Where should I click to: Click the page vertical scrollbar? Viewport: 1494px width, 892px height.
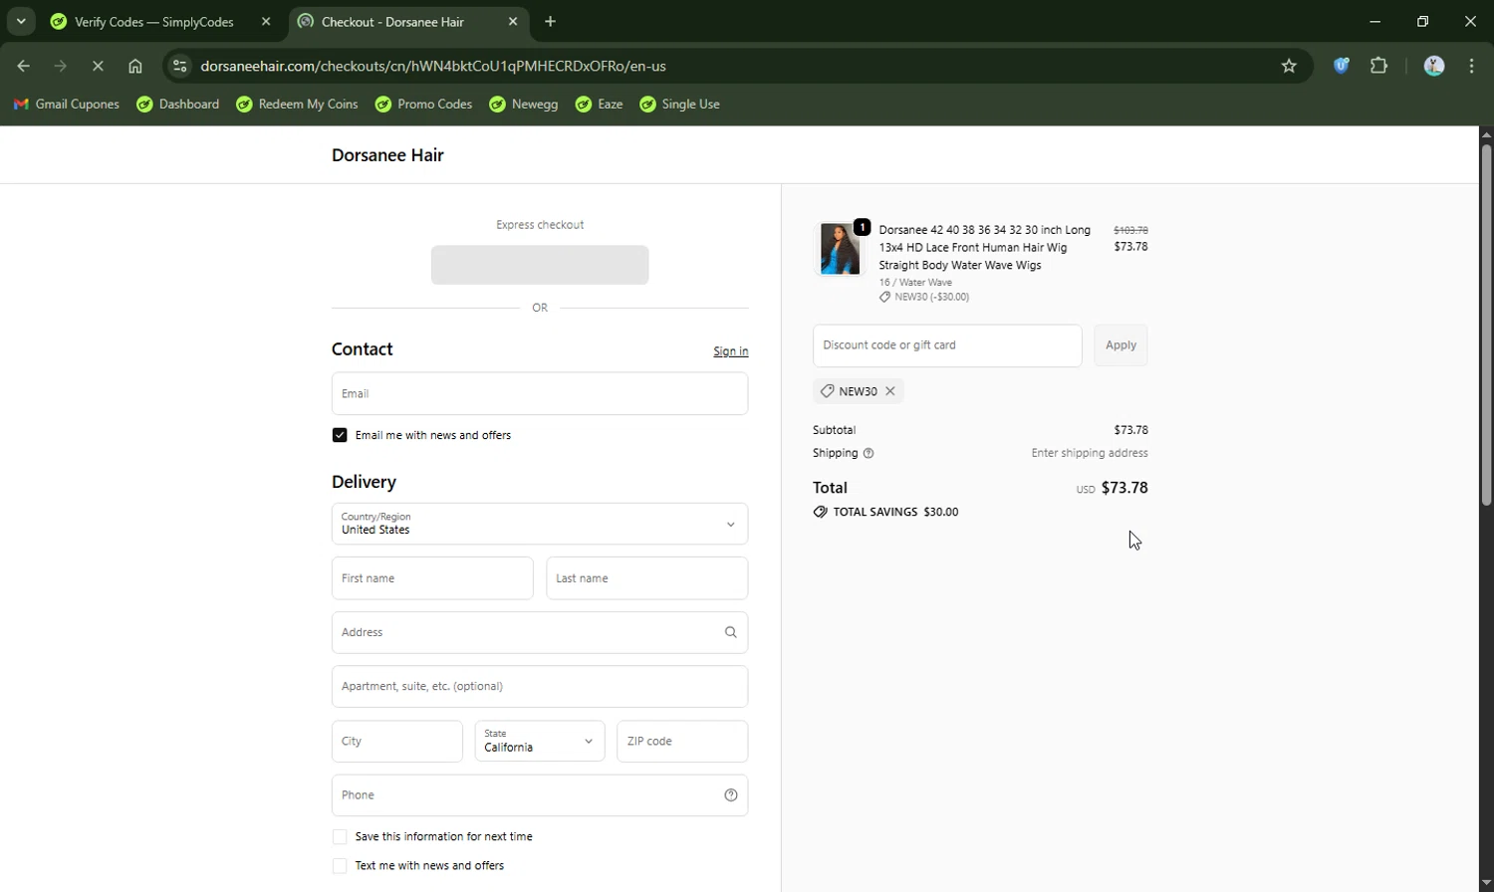coord(1486,325)
